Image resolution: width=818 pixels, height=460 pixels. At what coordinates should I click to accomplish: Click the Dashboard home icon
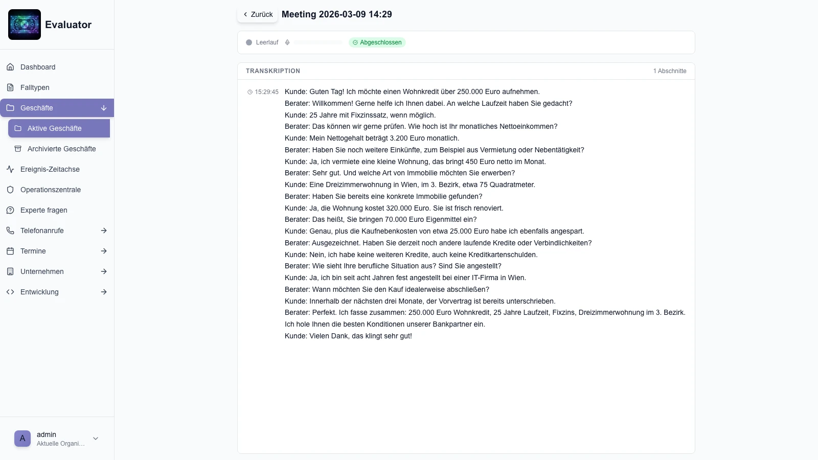pyautogui.click(x=10, y=67)
